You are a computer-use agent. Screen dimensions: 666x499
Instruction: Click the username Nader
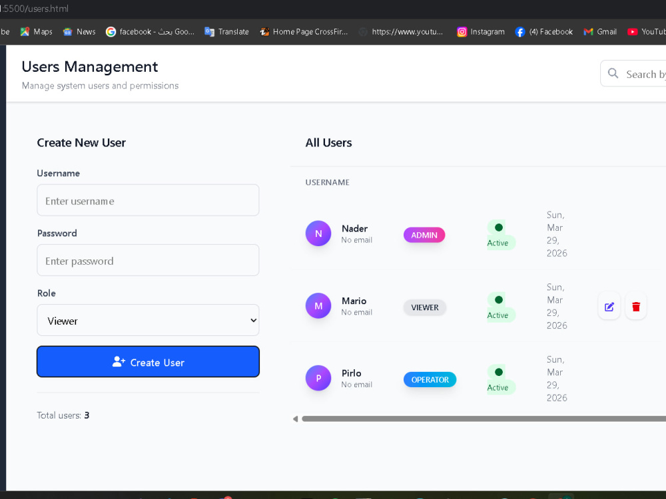pyautogui.click(x=355, y=229)
